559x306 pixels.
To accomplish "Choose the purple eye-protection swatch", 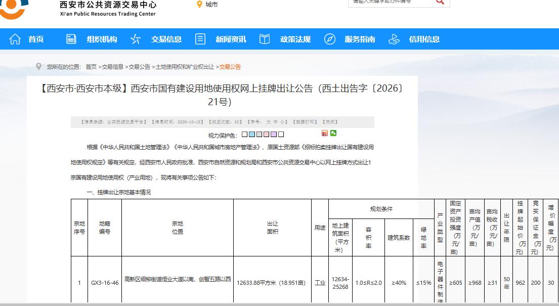I will [274, 135].
